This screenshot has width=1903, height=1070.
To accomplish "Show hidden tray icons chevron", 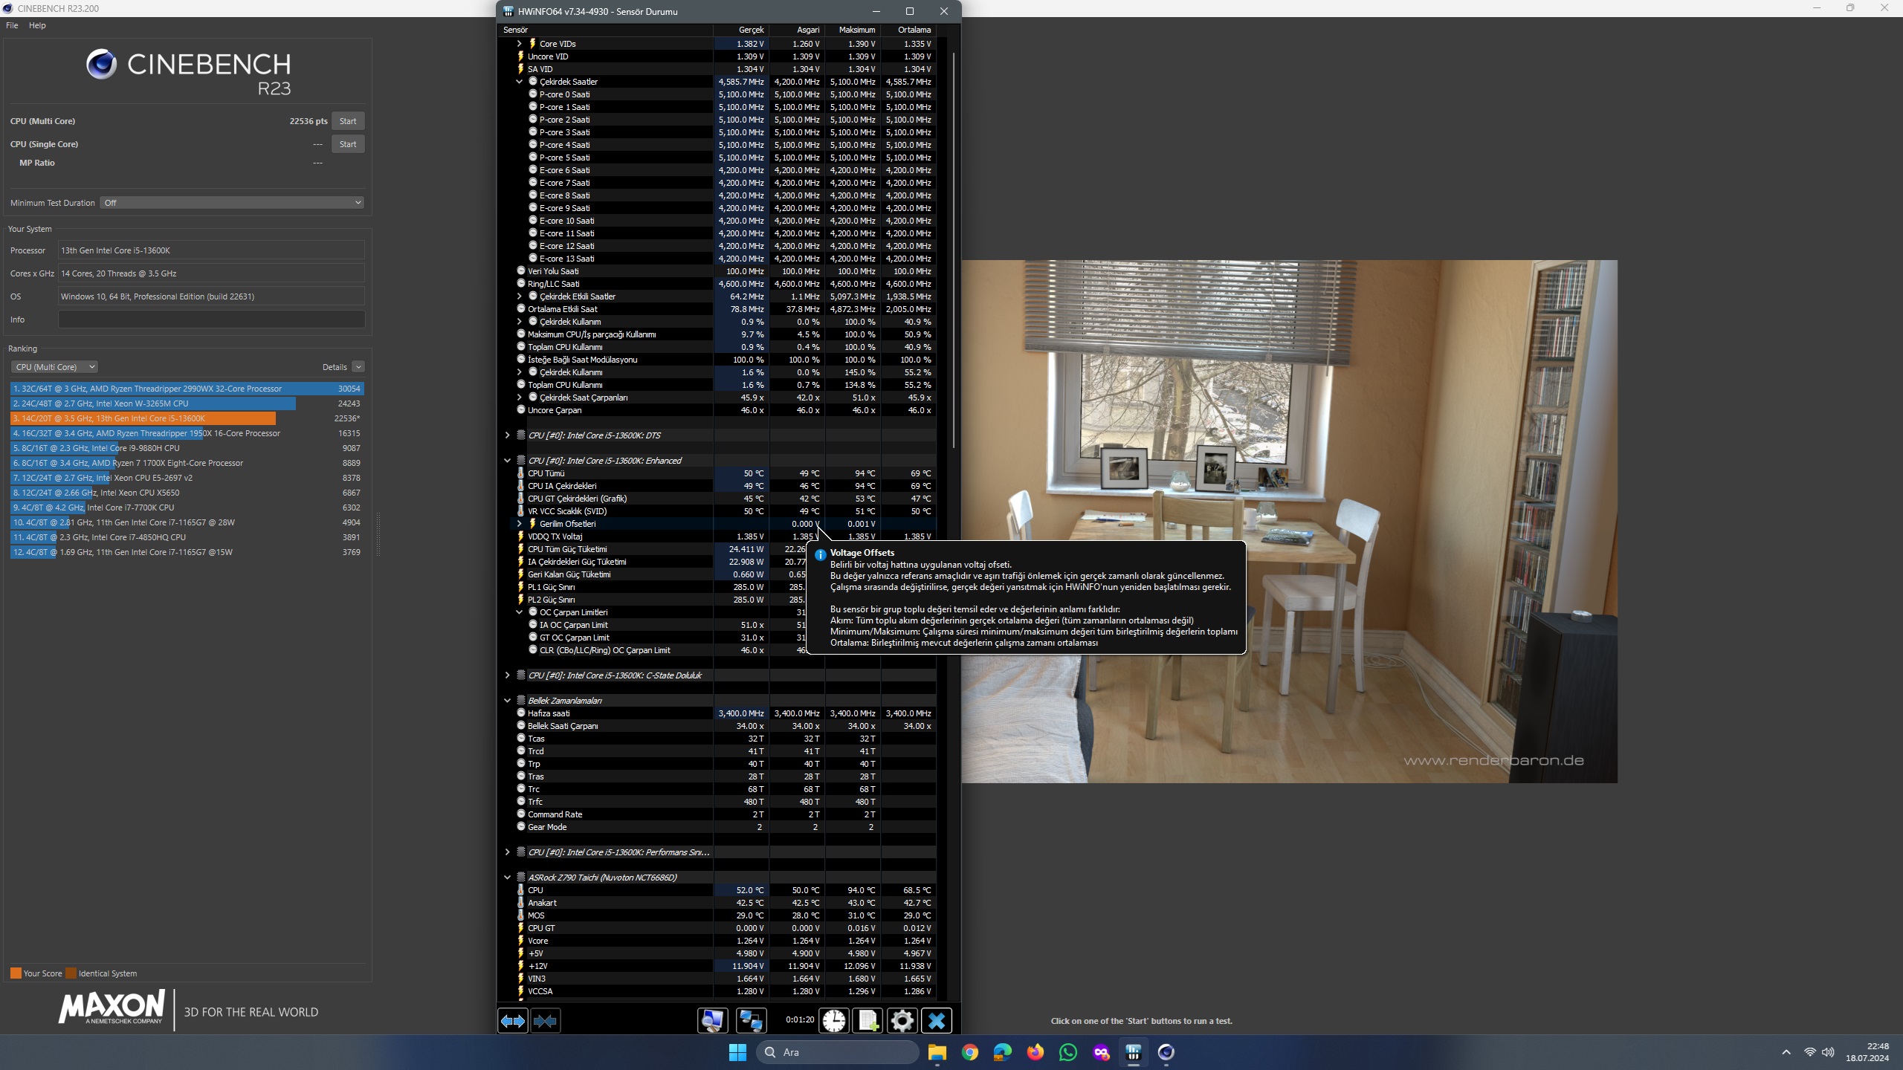I will click(x=1786, y=1052).
